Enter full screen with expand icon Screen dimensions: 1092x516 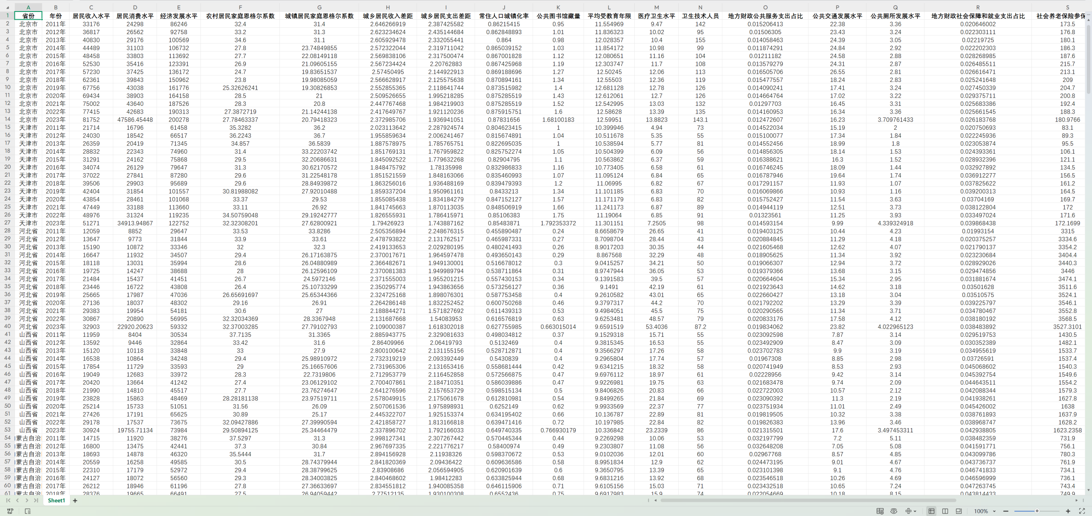pyautogui.click(x=1082, y=511)
